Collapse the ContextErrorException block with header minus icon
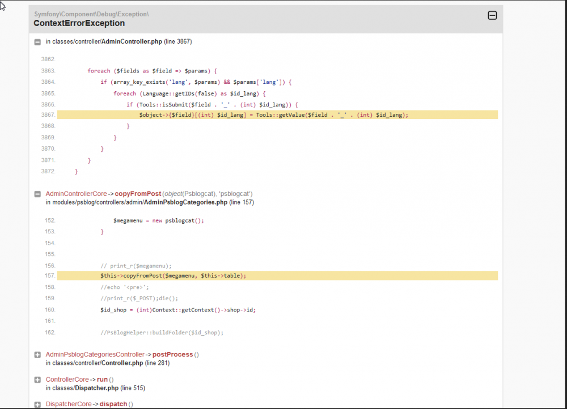 coord(492,16)
